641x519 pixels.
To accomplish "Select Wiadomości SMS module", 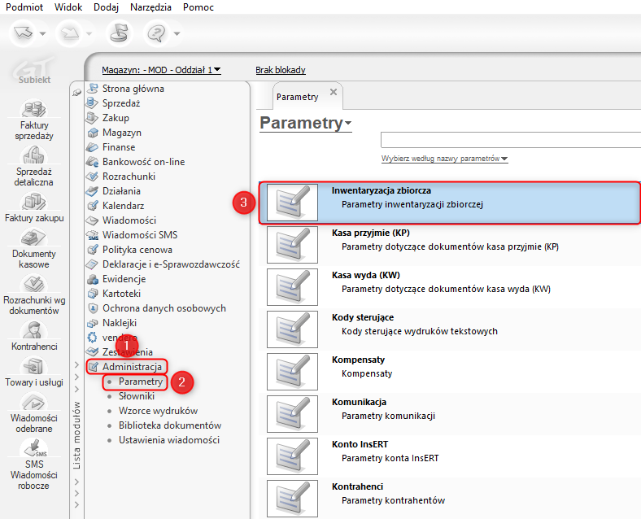I will (x=140, y=235).
